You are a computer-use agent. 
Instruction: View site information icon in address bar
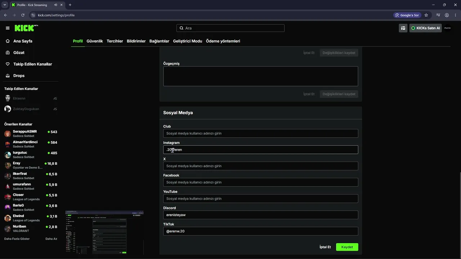pos(33,15)
